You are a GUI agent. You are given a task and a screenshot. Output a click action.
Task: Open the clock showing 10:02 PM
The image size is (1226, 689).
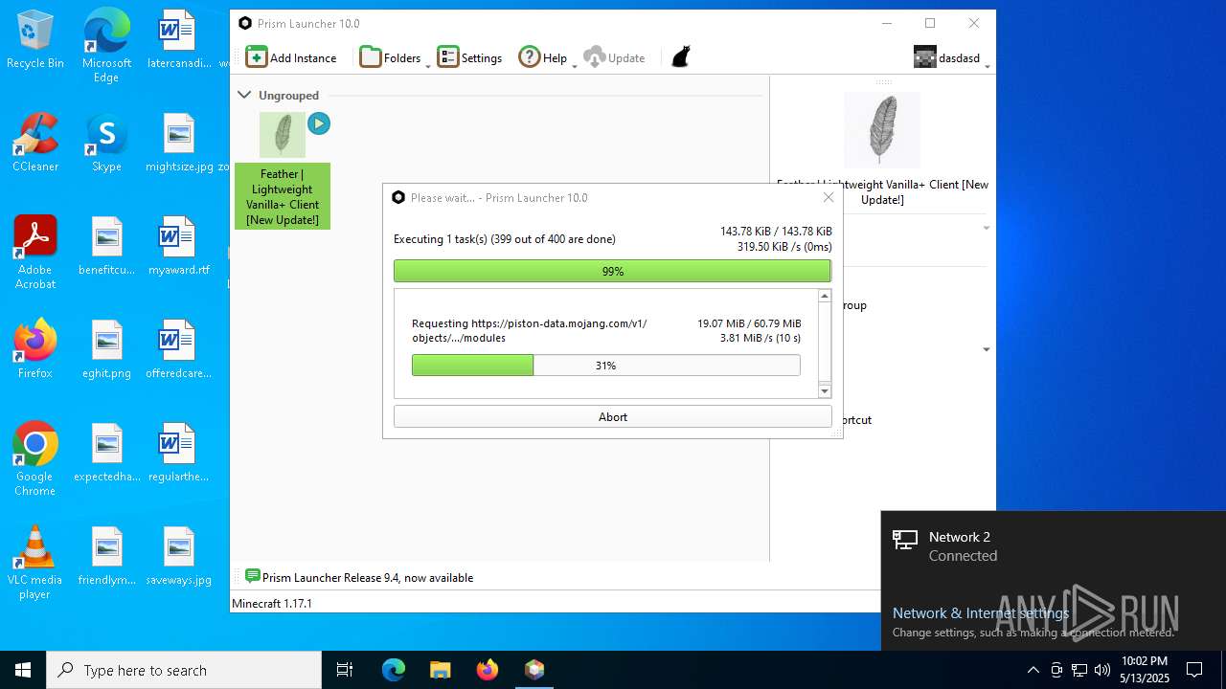click(x=1145, y=670)
